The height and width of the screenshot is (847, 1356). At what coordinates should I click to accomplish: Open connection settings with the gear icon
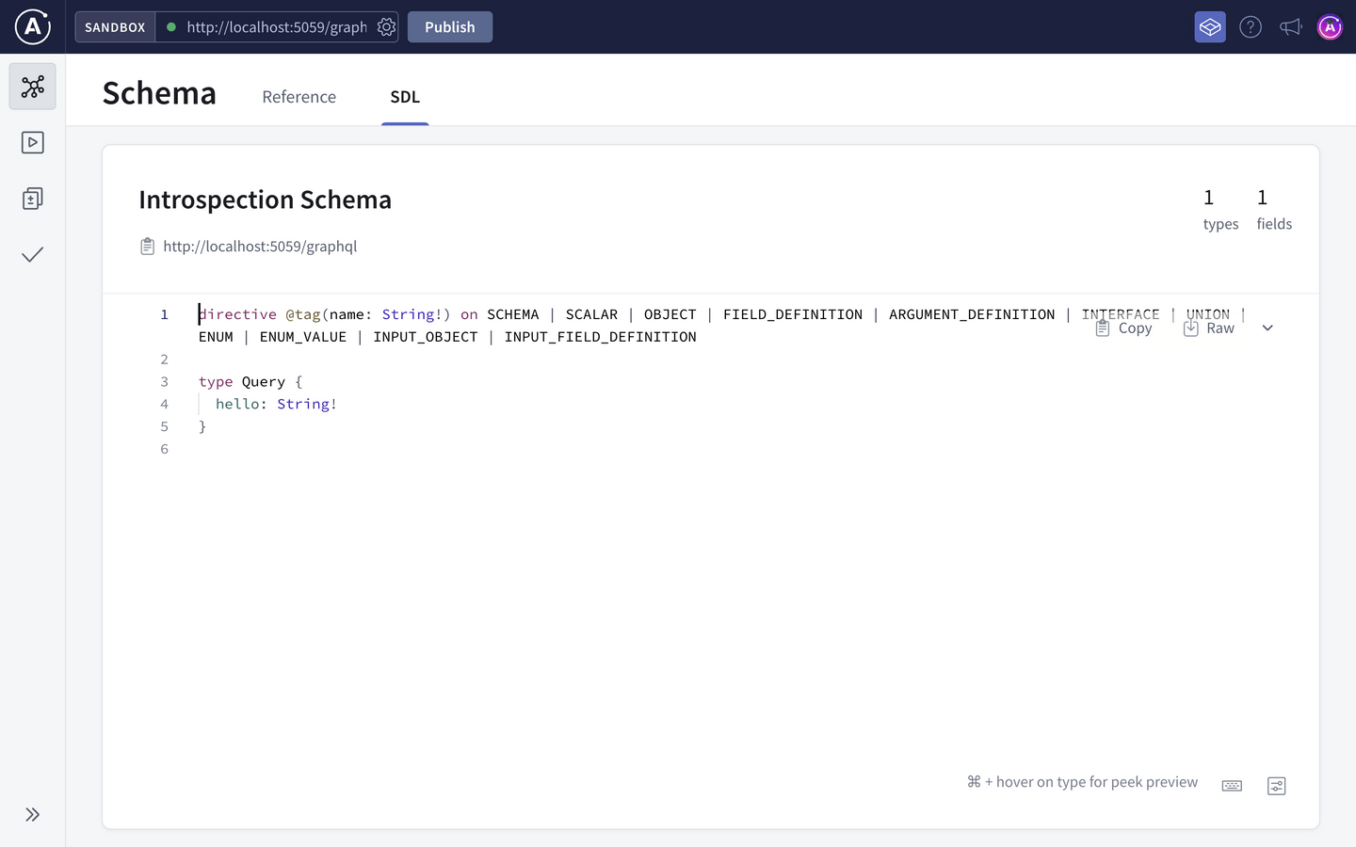386,27
